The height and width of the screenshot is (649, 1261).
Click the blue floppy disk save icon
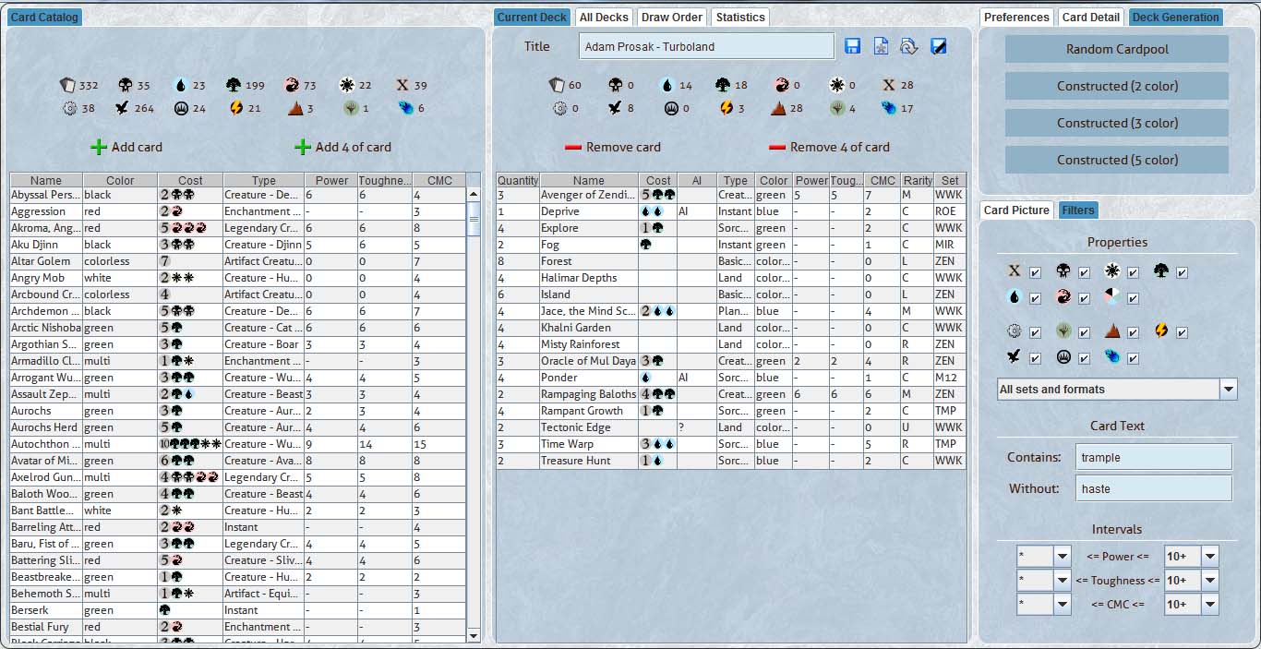pyautogui.click(x=852, y=46)
